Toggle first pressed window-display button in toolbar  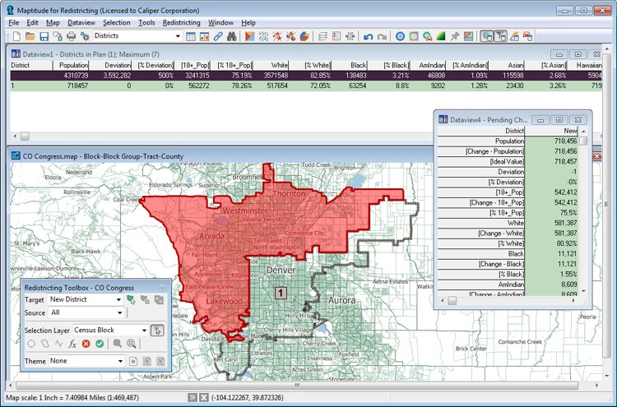(x=487, y=36)
